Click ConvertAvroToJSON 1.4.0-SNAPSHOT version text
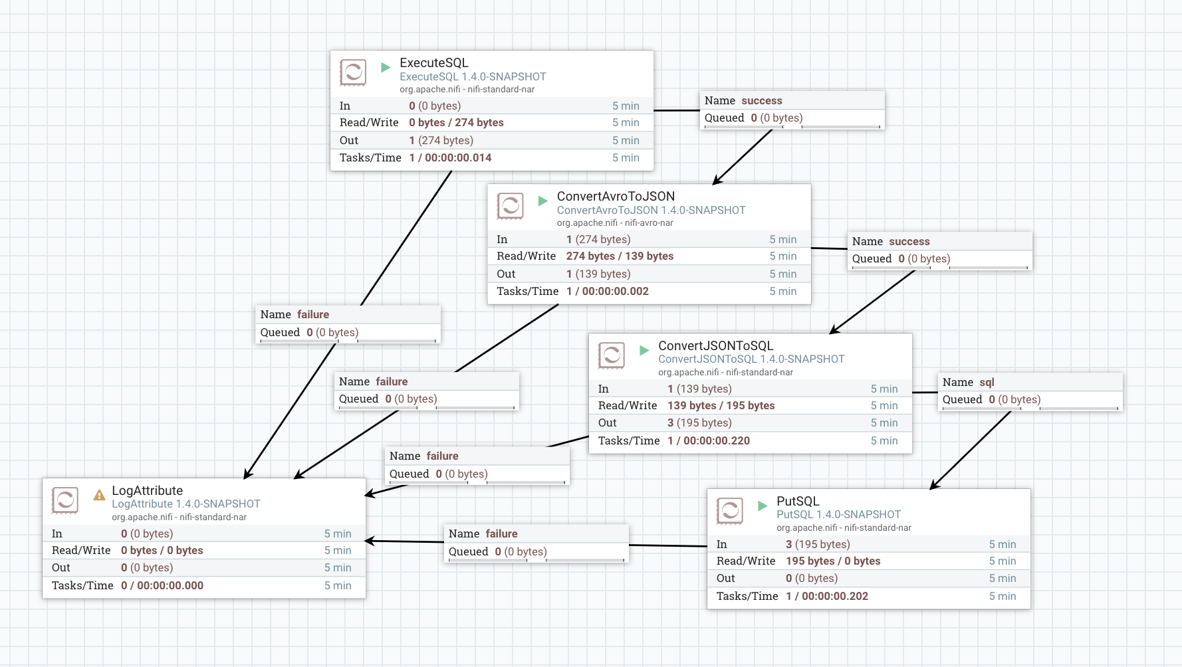 point(651,211)
